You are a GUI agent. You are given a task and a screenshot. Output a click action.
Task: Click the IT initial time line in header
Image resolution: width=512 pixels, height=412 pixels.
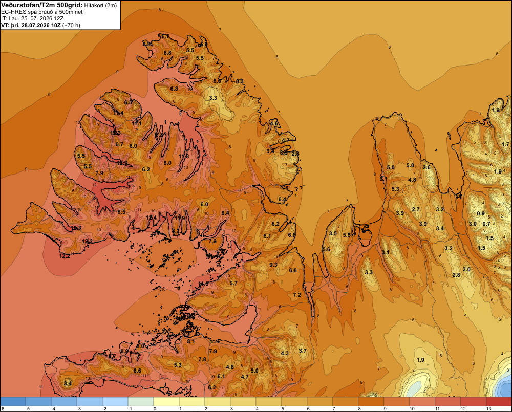(x=33, y=18)
